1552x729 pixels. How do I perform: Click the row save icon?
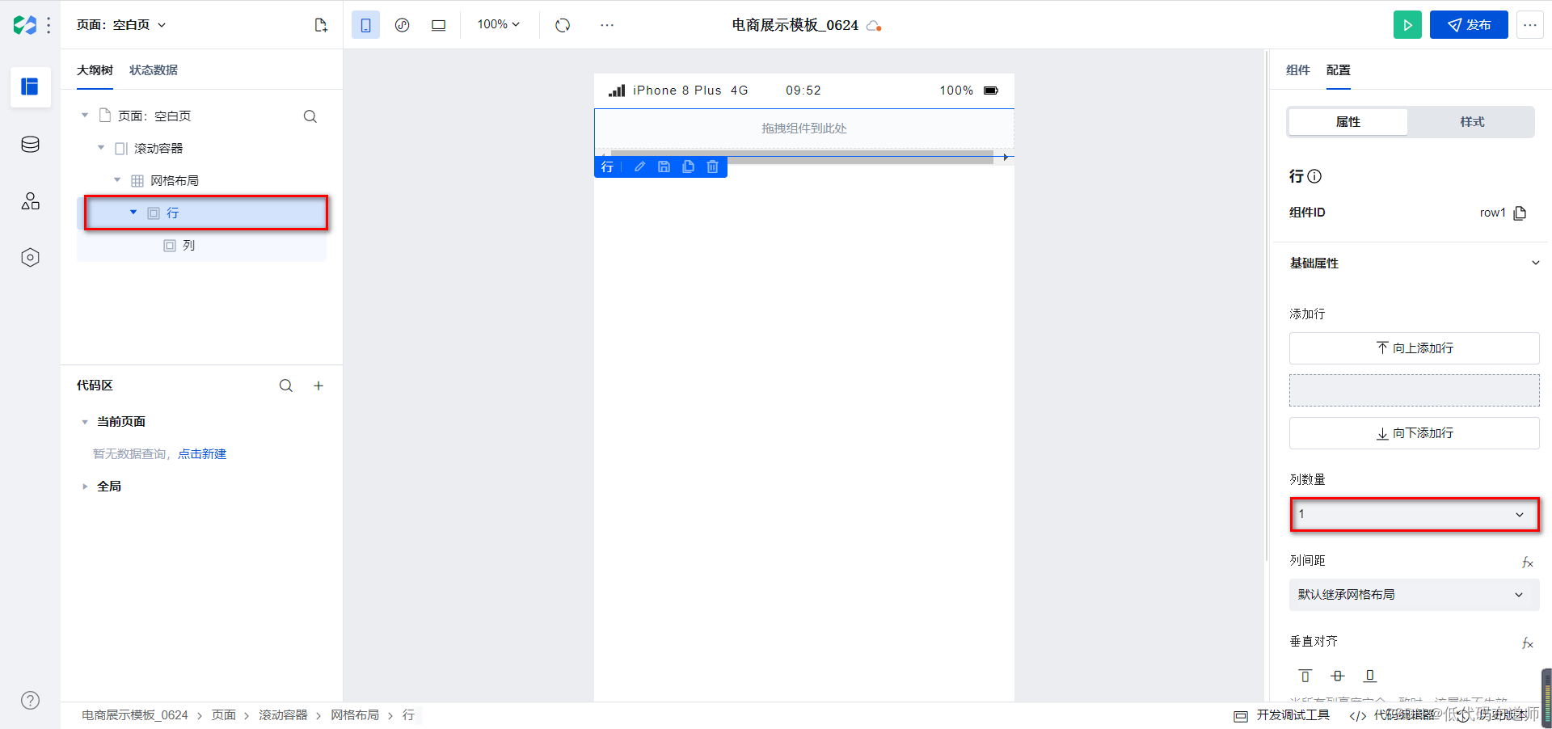click(x=664, y=166)
